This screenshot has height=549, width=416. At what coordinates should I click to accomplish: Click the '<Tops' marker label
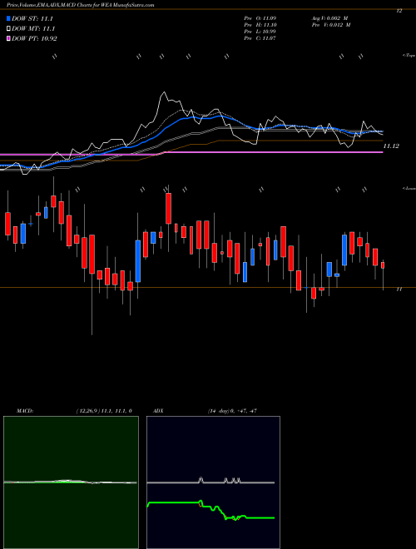tap(409, 56)
